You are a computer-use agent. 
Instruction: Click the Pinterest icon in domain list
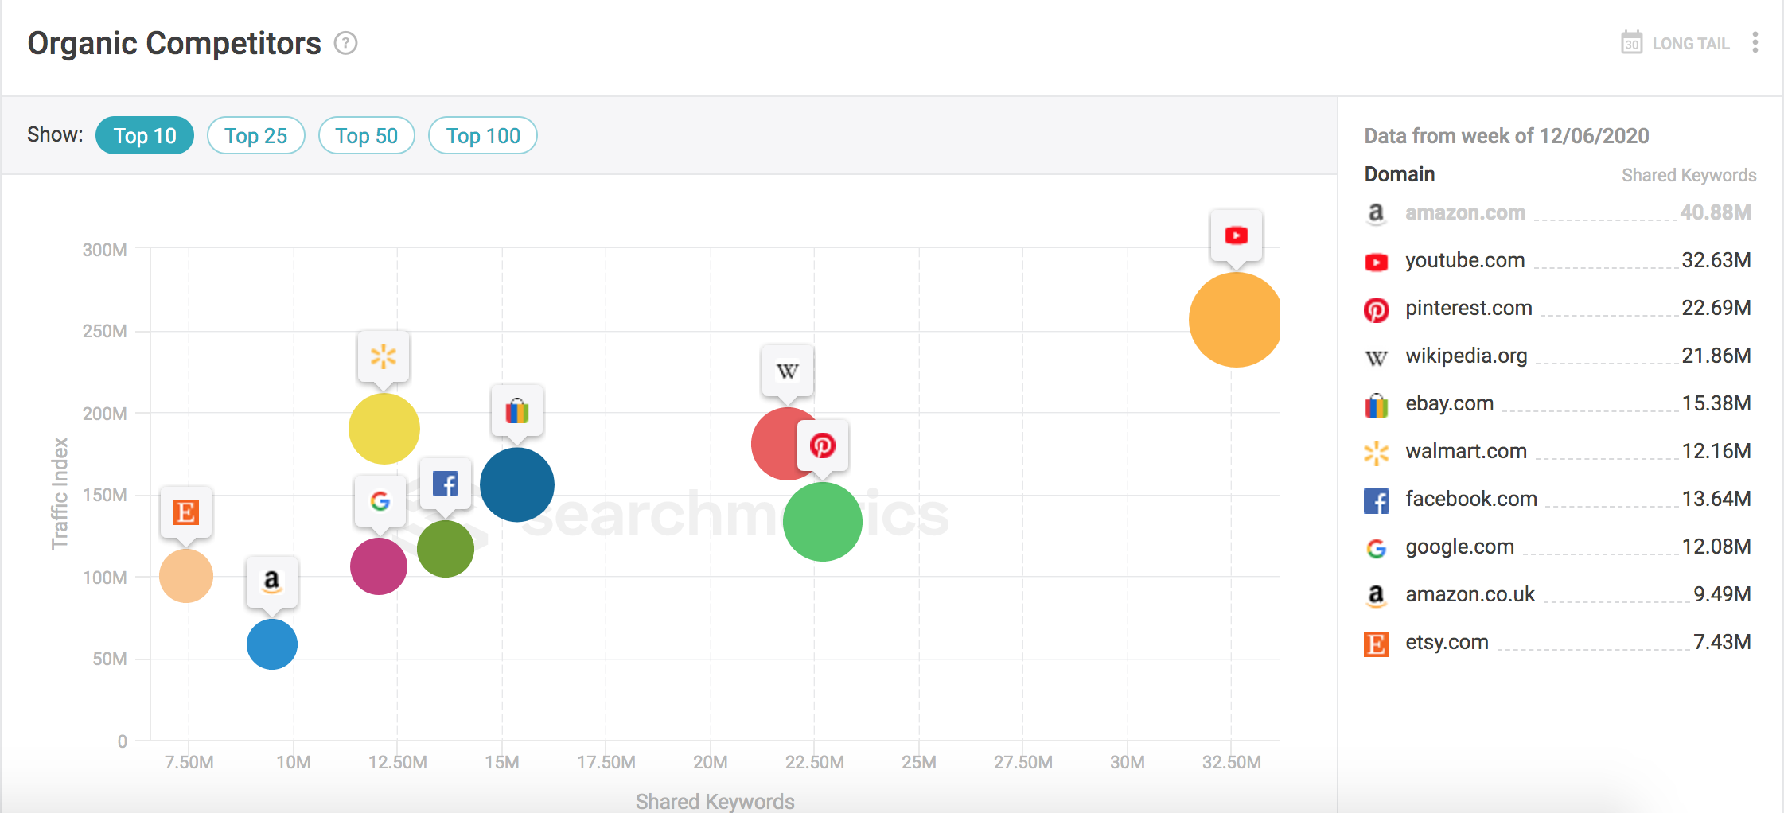(1376, 309)
